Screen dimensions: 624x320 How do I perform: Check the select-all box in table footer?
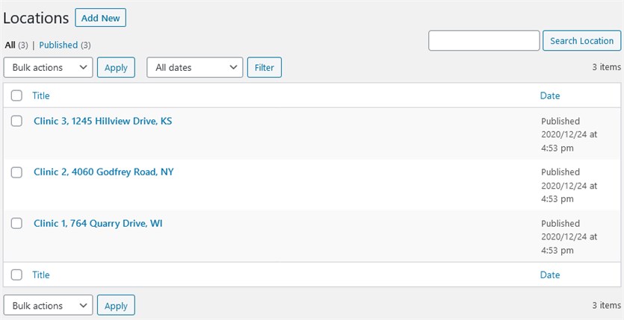click(16, 274)
